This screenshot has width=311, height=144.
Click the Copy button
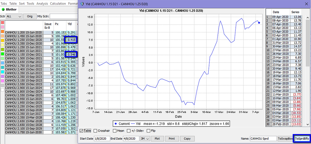188,138
